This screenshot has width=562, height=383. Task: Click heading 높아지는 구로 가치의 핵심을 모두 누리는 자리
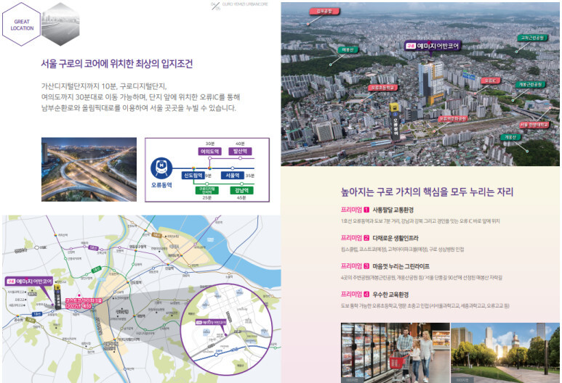pyautogui.click(x=427, y=192)
